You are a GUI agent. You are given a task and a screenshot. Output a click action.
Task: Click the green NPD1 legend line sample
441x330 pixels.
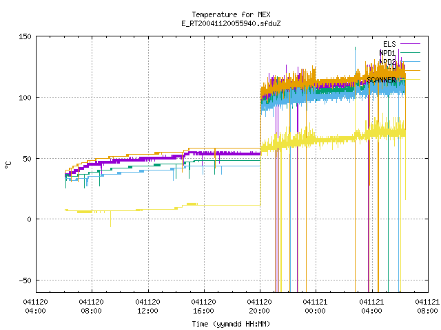[410, 52]
